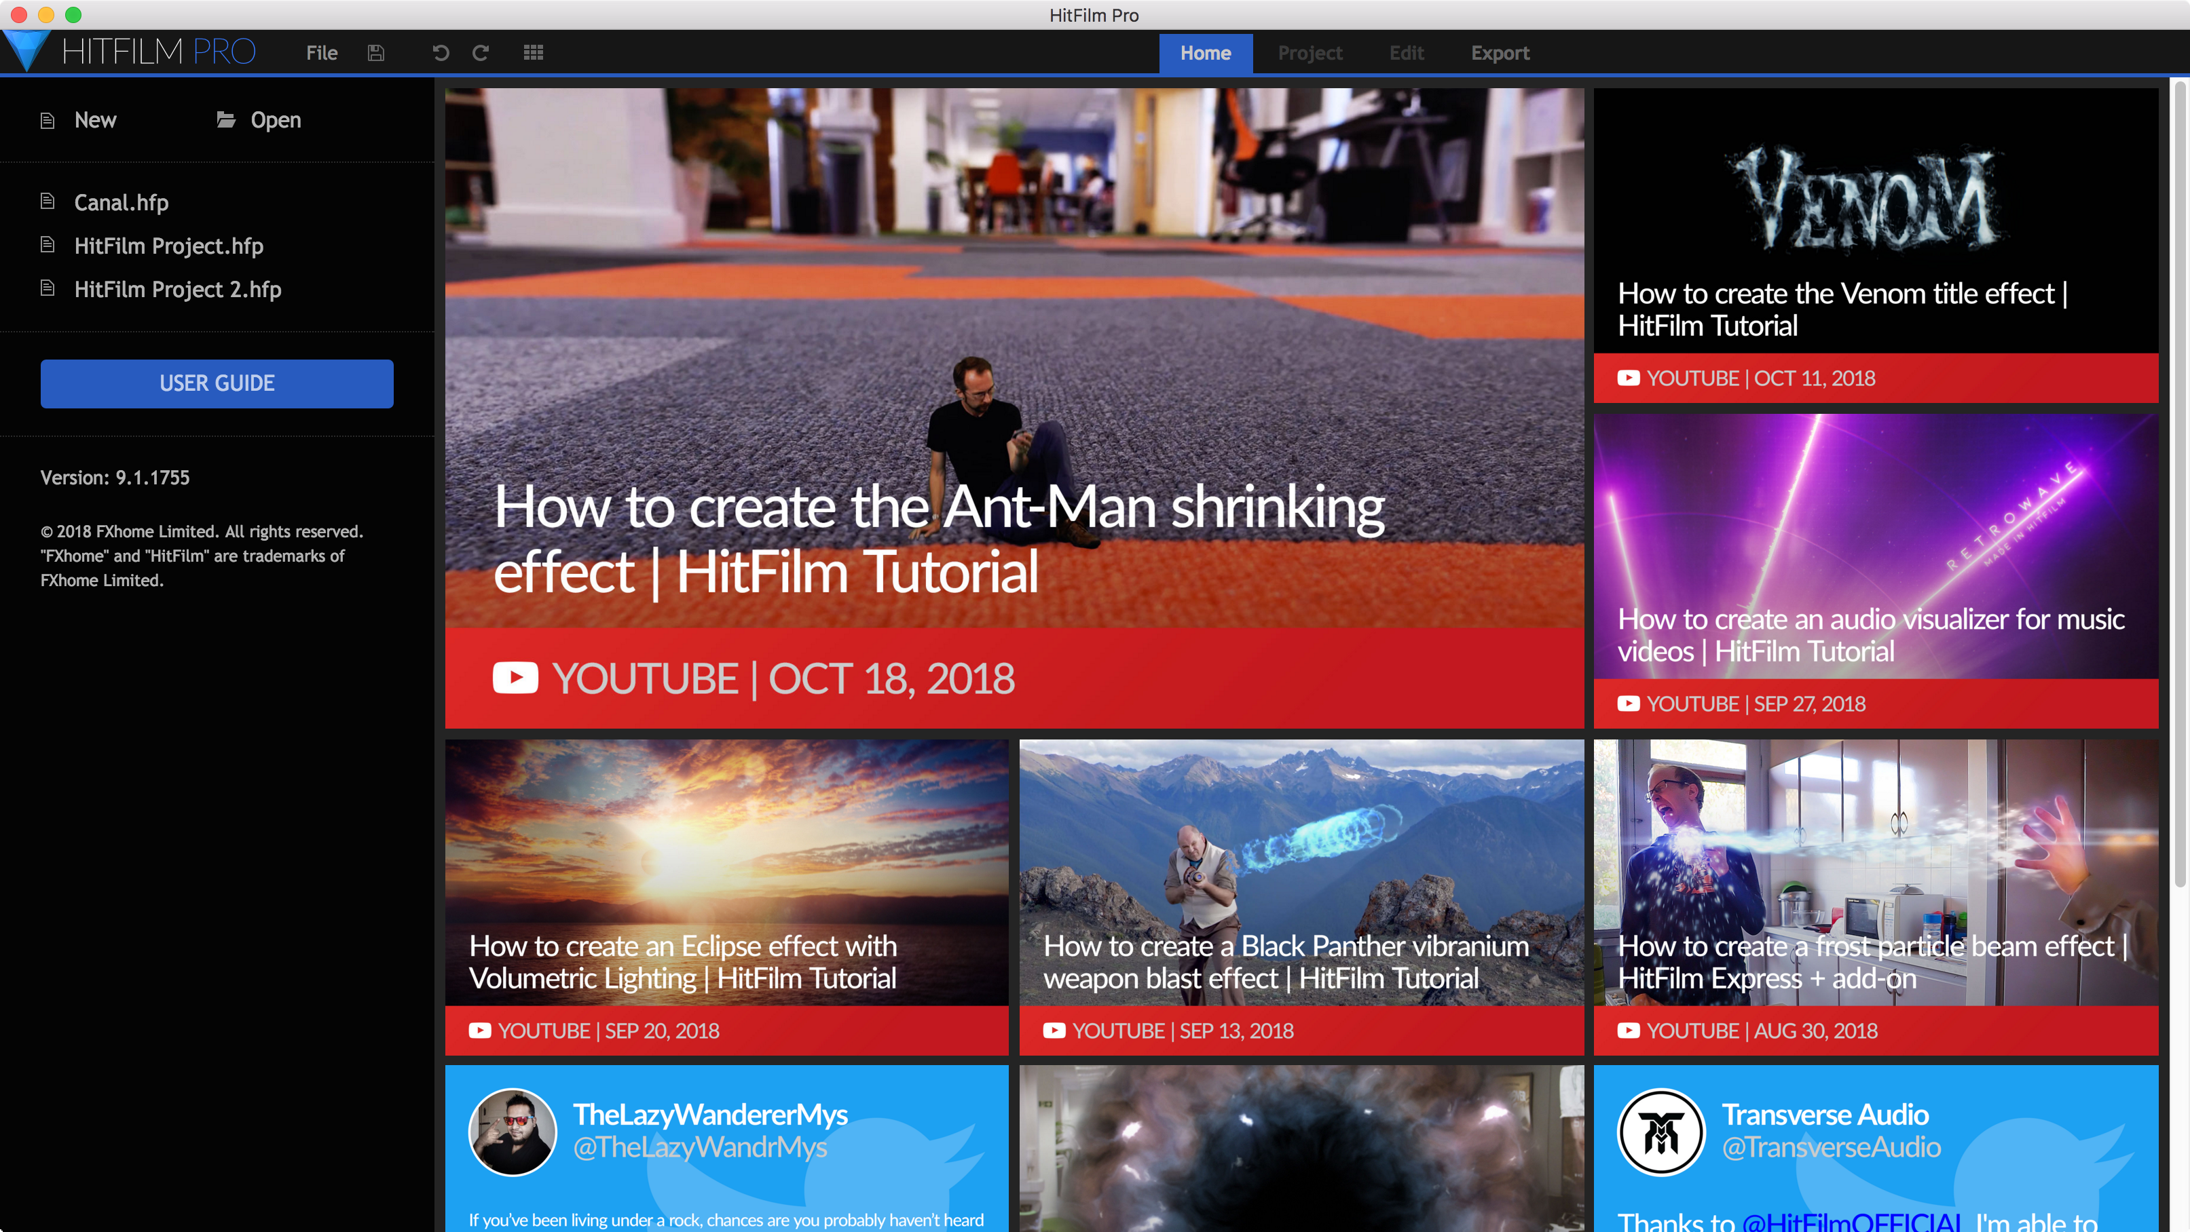Open Canal.hfp project file
Screen dimensions: 2190x1232
coord(120,200)
